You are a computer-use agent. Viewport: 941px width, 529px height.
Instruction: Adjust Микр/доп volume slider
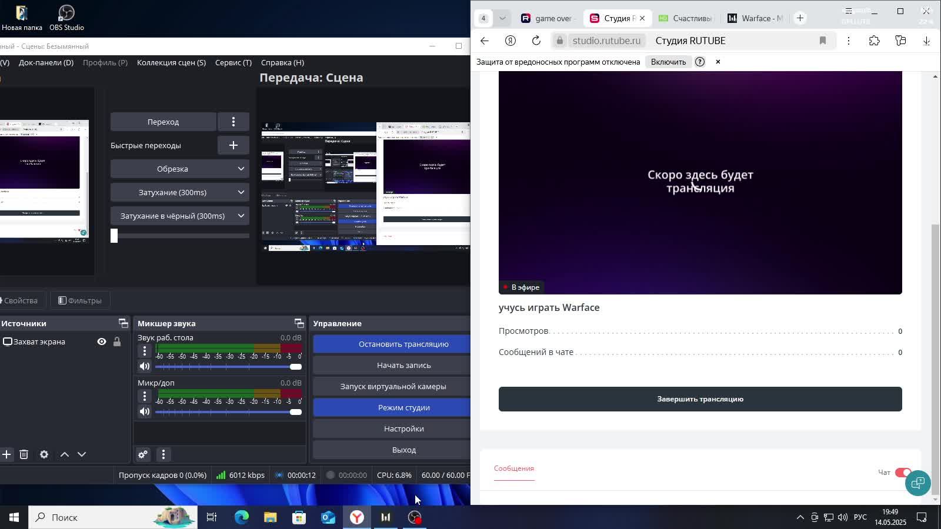[x=229, y=411]
